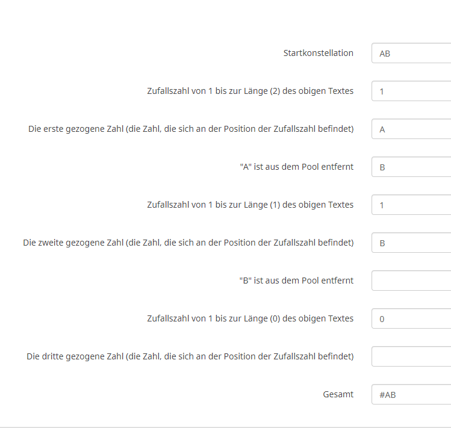
Task: Click the label "Zufallszahl von 1 bis zur Länge (0)"
Action: [250, 318]
